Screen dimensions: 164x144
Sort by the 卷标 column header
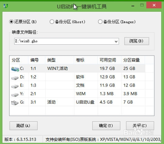point(80,60)
